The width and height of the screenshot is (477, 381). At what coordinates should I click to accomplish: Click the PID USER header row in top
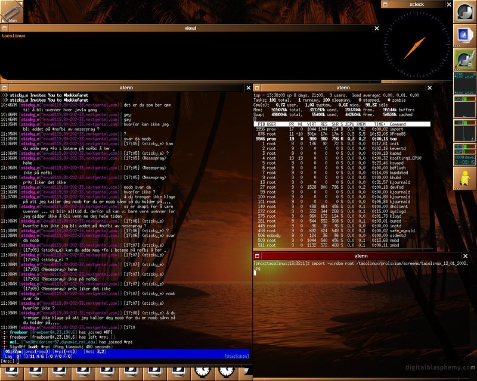tap(342, 124)
